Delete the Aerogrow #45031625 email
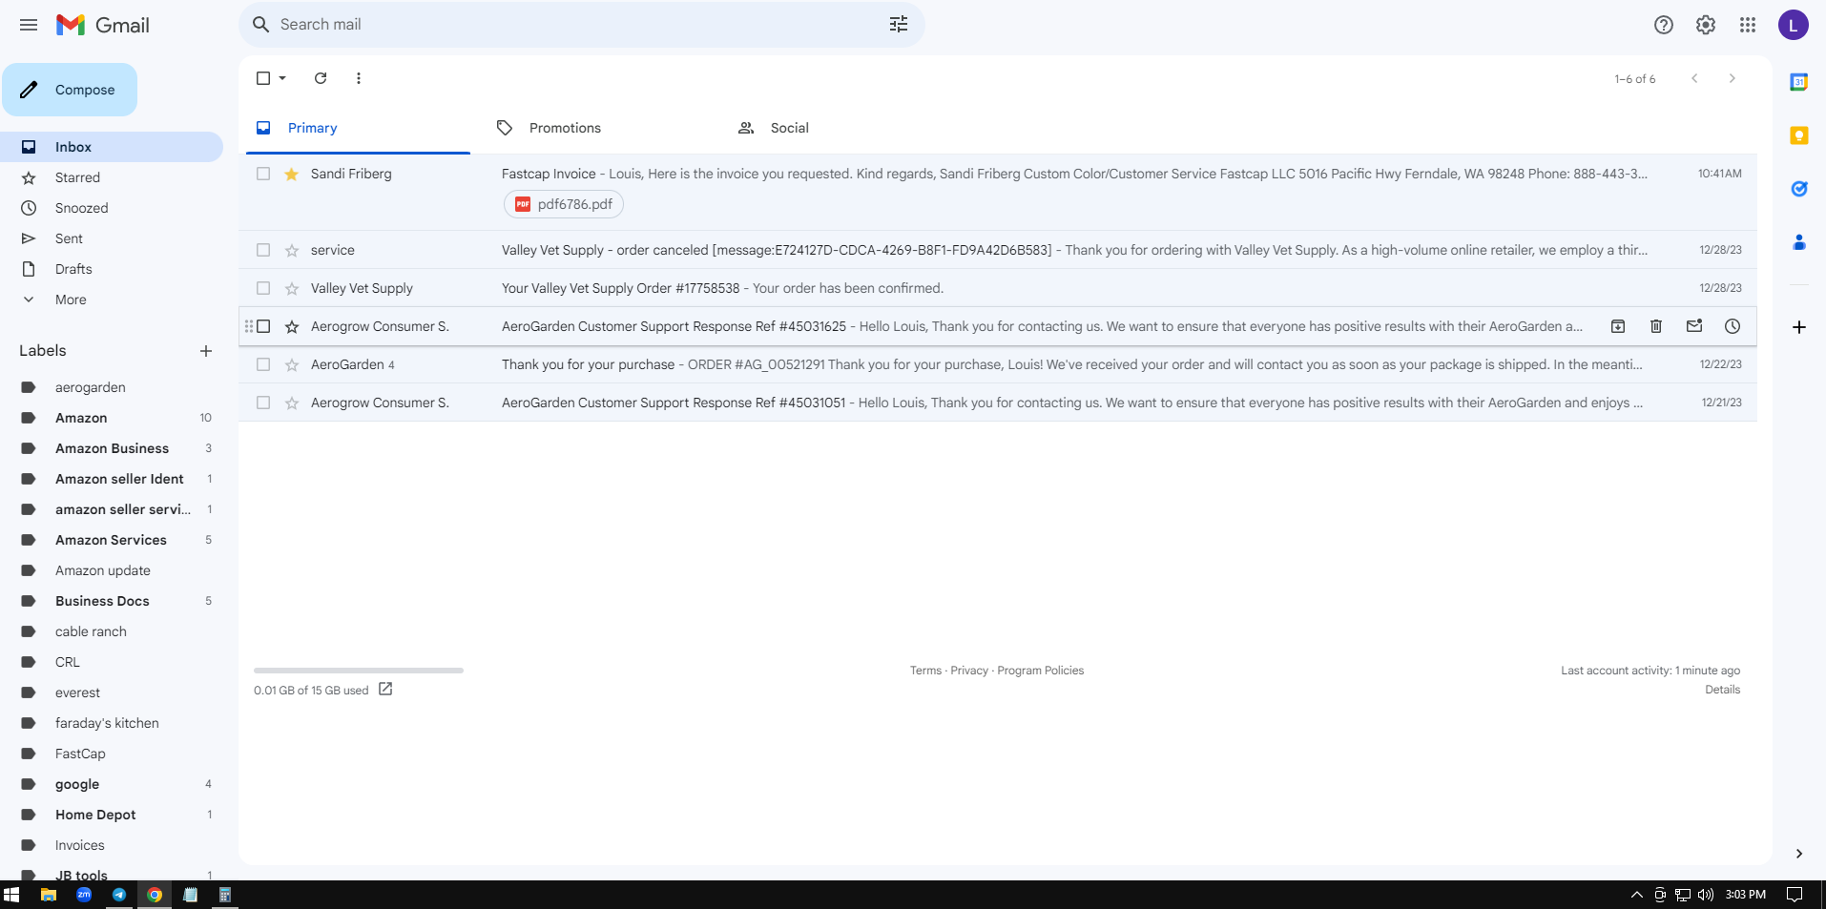Viewport: 1826px width, 909px height. pos(1656,326)
